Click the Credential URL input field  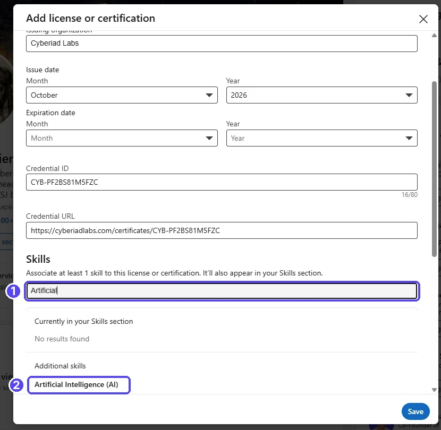[x=222, y=230]
